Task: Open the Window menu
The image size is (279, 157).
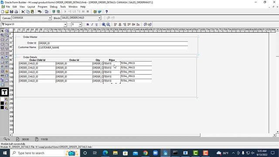Action: (x=73, y=7)
